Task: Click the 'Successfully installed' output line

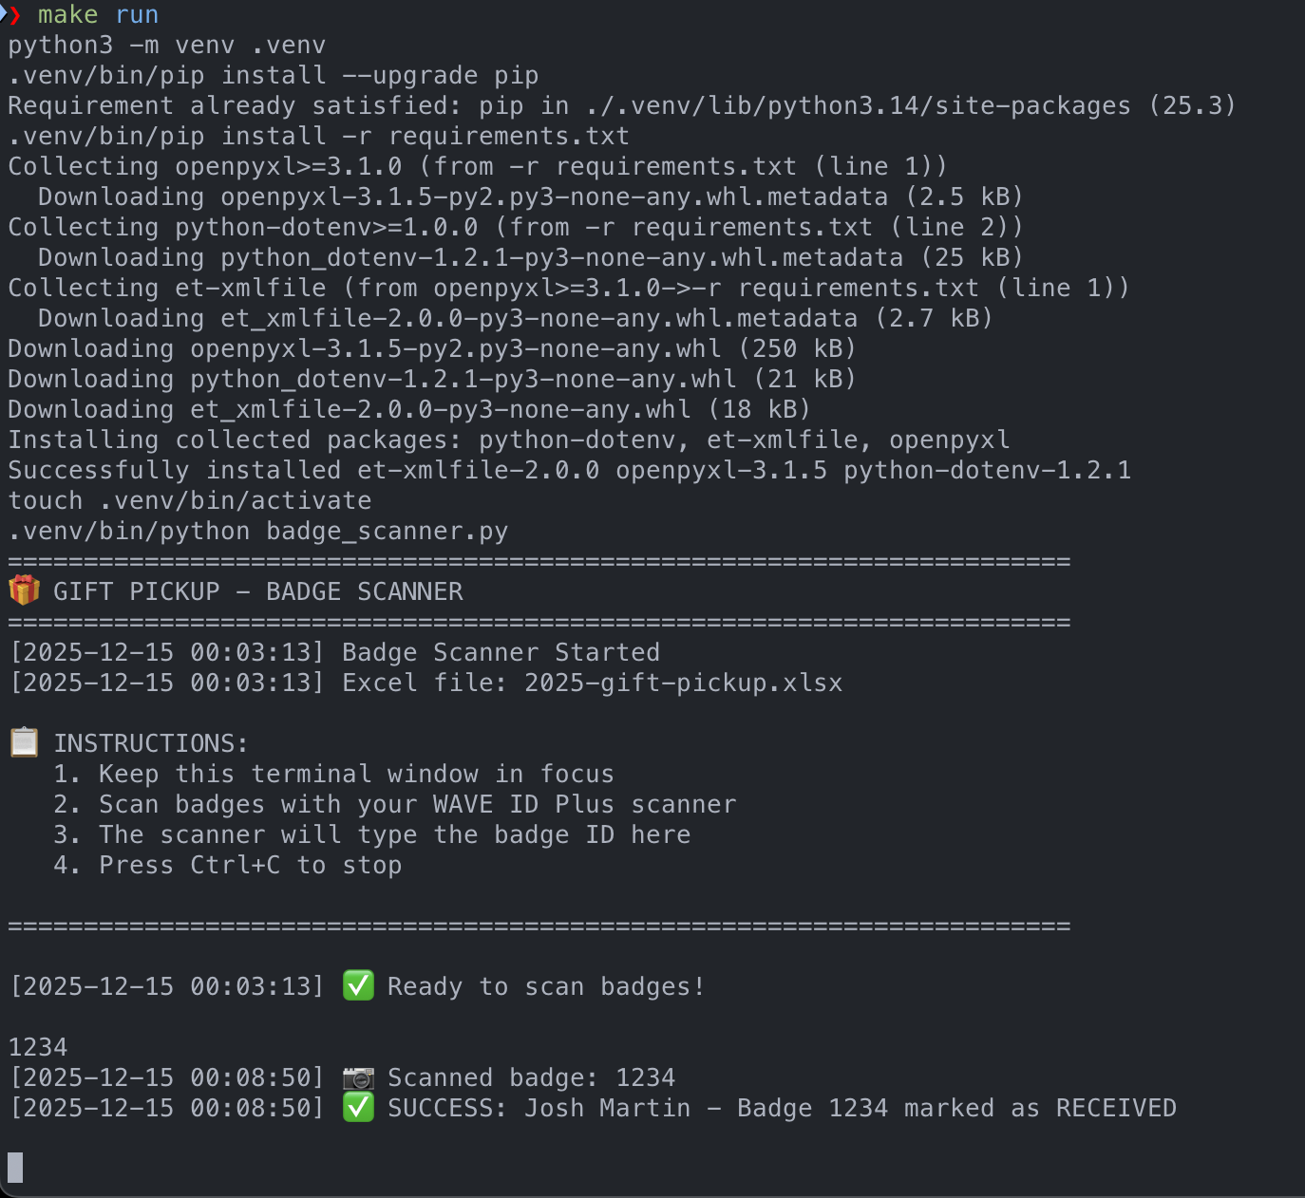Action: point(569,470)
